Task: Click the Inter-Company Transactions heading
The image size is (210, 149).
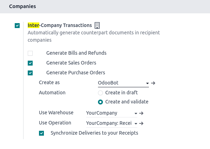Action: click(x=60, y=25)
